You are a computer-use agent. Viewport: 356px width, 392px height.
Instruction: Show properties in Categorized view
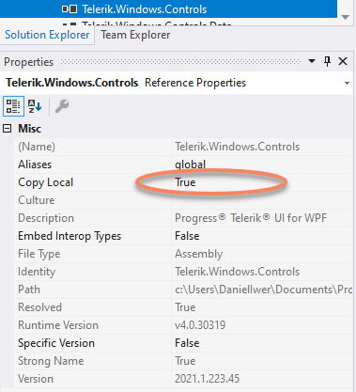13,106
